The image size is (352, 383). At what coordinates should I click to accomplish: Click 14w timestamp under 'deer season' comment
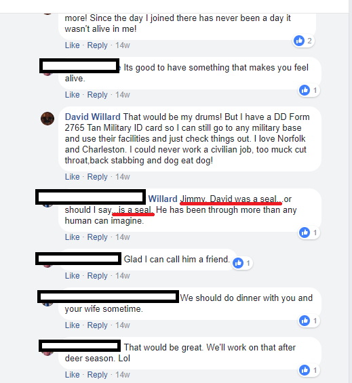click(x=123, y=374)
